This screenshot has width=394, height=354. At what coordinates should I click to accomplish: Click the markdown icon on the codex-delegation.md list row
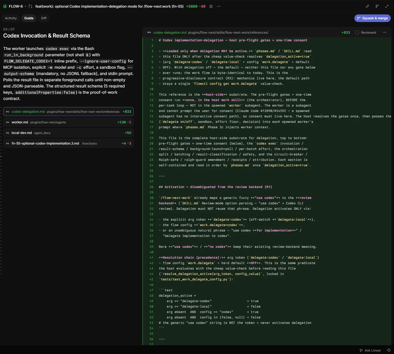pos(8,112)
